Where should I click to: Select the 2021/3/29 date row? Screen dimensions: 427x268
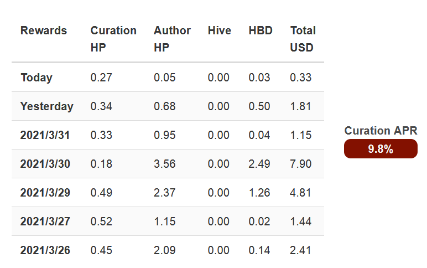click(x=168, y=193)
